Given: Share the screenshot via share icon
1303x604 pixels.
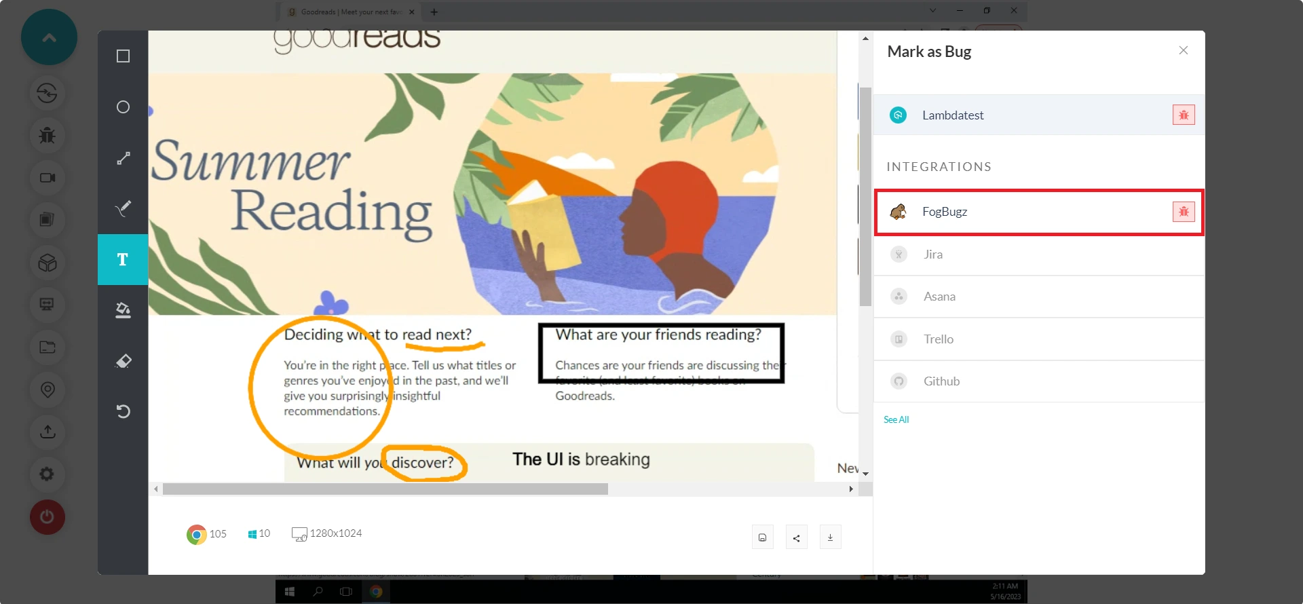Looking at the screenshot, I should tap(796, 537).
